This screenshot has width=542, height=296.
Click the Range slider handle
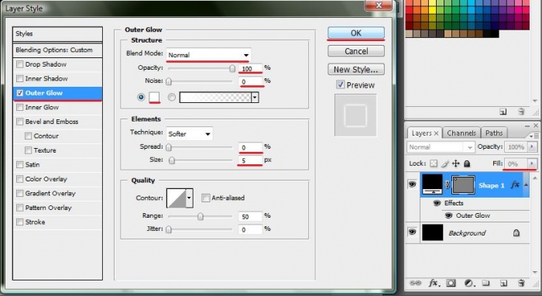point(201,216)
